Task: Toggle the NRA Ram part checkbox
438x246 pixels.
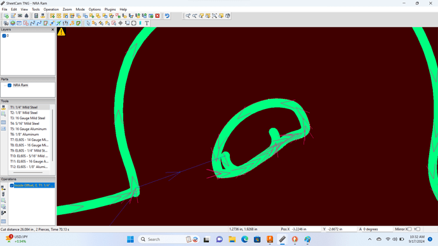Action: (x=10, y=86)
